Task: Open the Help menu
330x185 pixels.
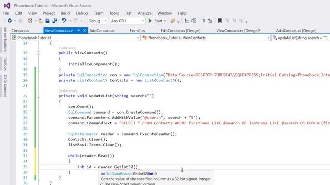Action: click(182, 13)
